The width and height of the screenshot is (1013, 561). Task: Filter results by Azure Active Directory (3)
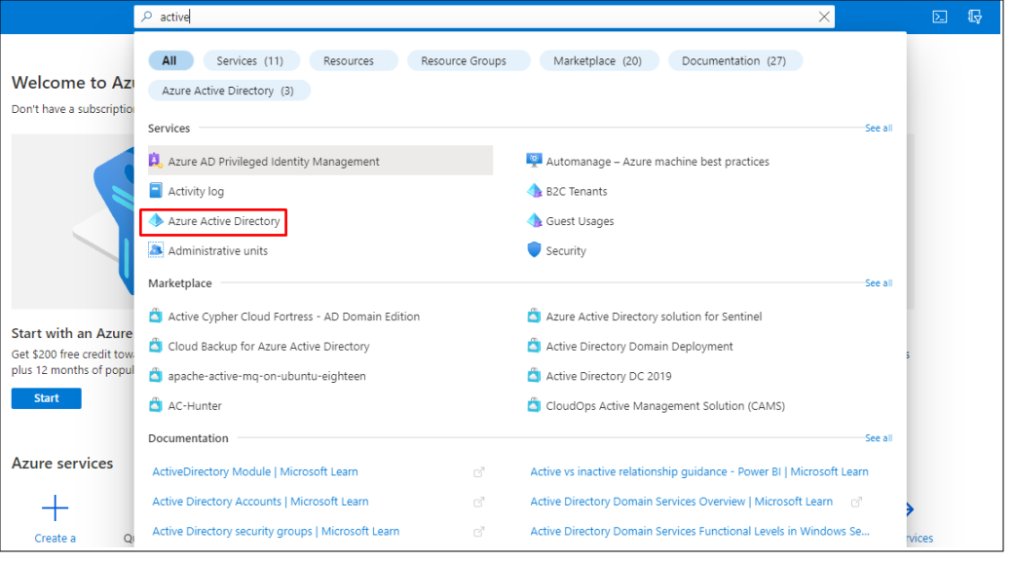pos(229,91)
